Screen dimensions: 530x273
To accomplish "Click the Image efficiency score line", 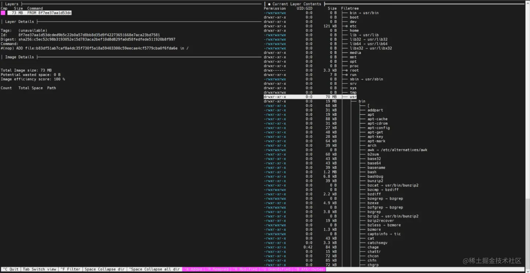I will tap(33, 79).
